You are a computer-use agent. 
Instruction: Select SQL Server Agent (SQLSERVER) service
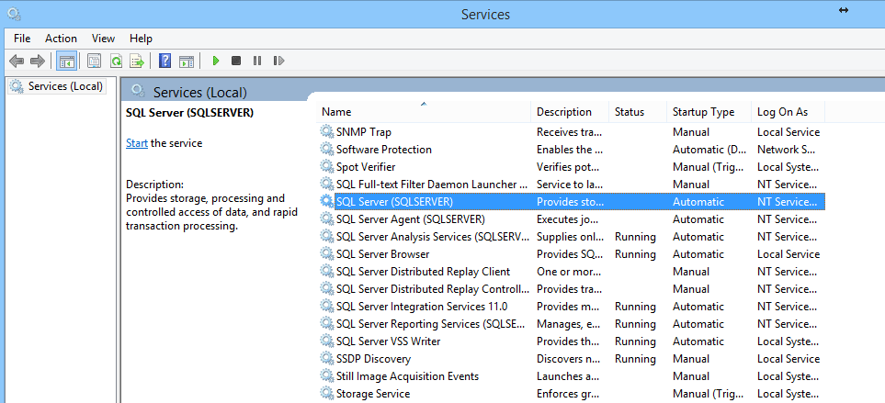(410, 219)
